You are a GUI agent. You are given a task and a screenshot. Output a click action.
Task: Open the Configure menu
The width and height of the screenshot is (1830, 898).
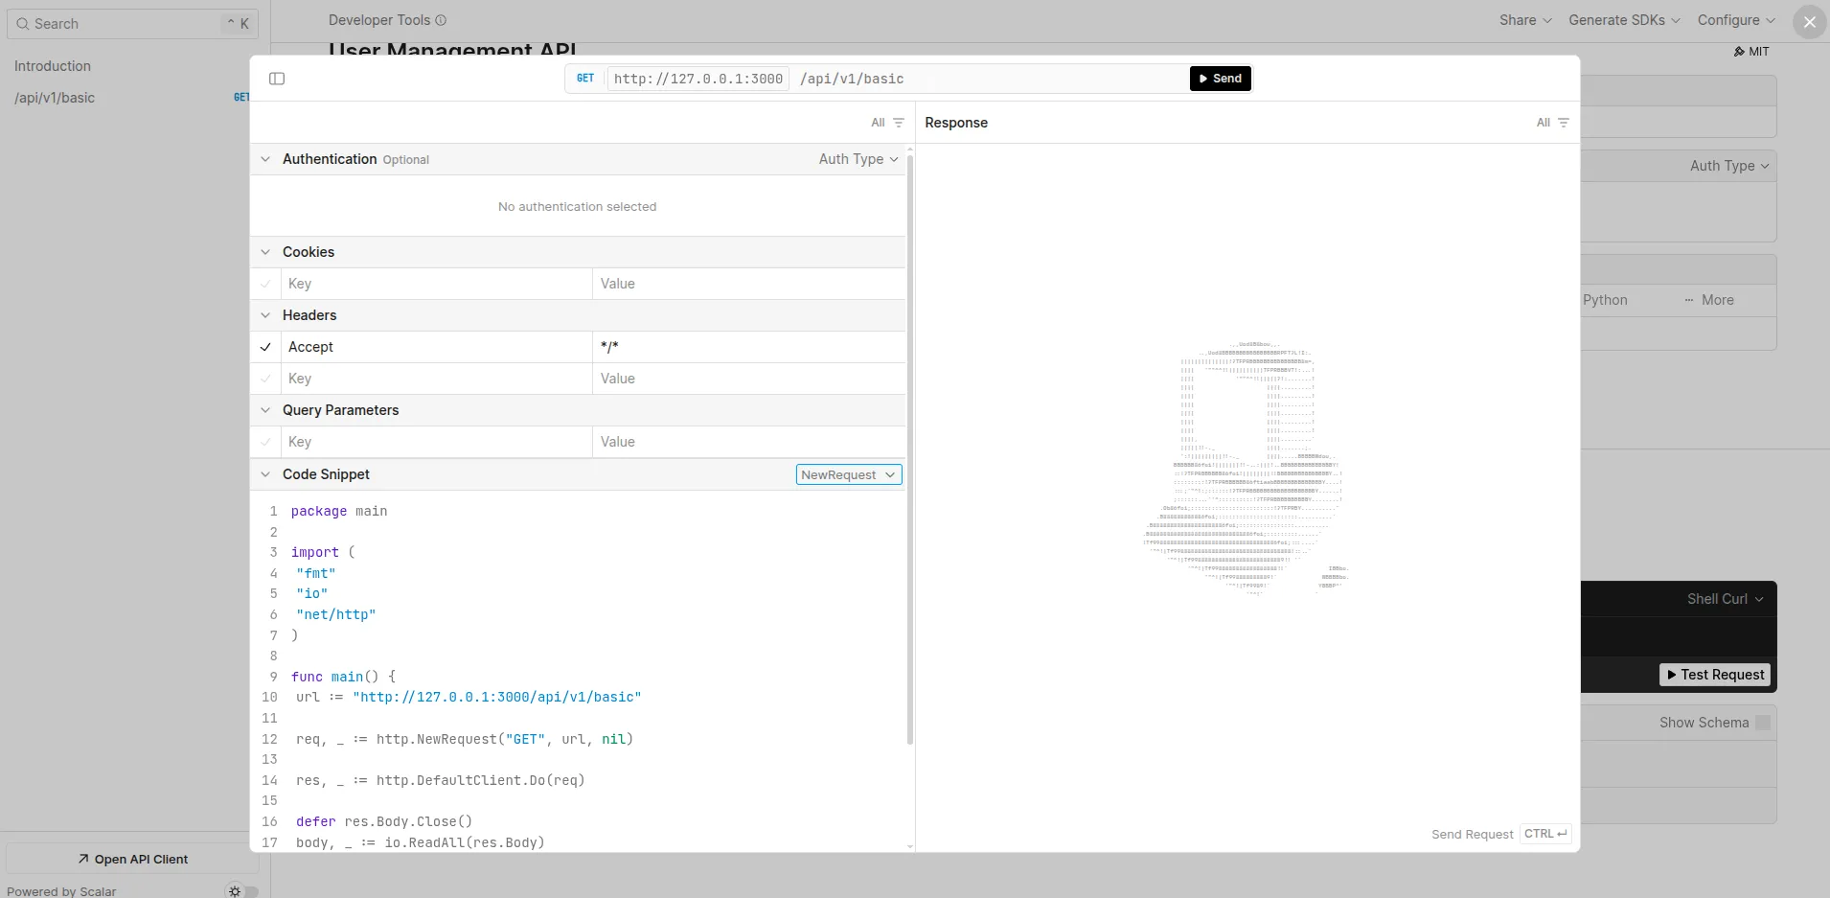(x=1735, y=19)
